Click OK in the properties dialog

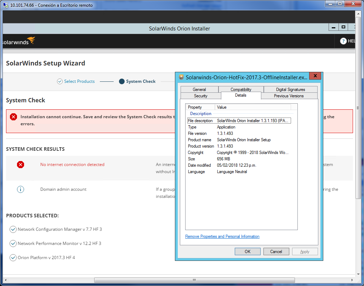[248, 252]
